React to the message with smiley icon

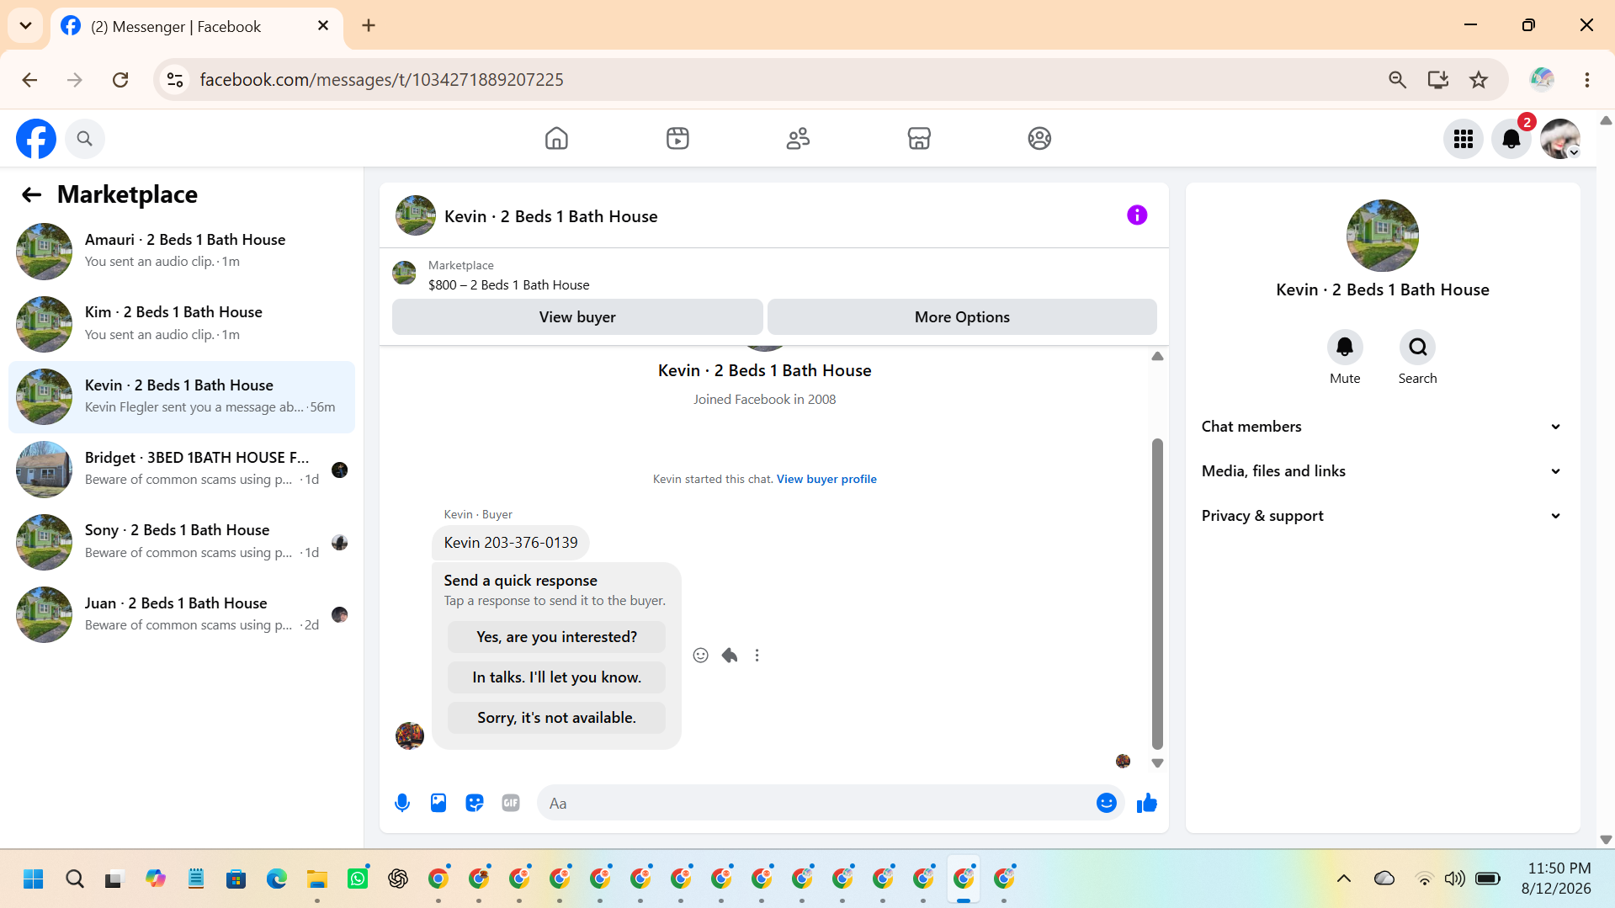click(700, 656)
